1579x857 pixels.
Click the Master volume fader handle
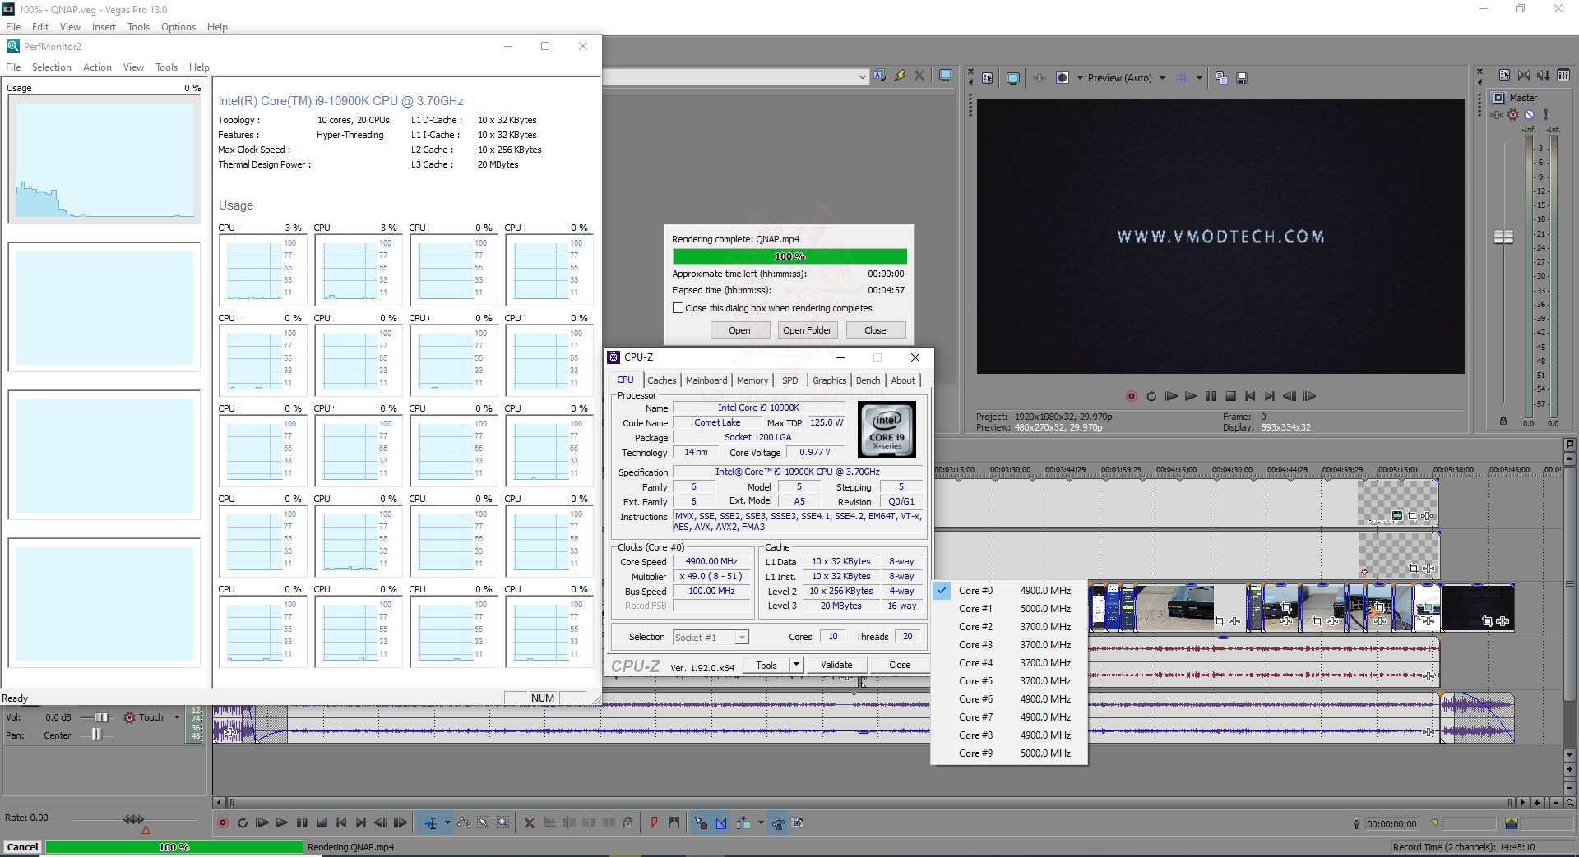point(1503,237)
